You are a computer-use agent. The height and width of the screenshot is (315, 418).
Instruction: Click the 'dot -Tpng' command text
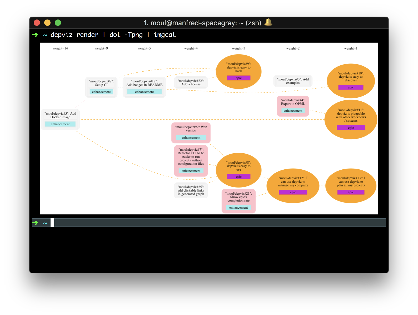(126, 35)
